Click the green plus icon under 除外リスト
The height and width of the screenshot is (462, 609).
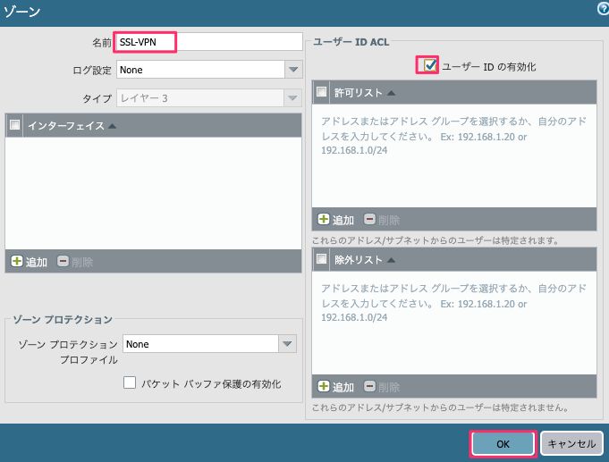point(324,386)
